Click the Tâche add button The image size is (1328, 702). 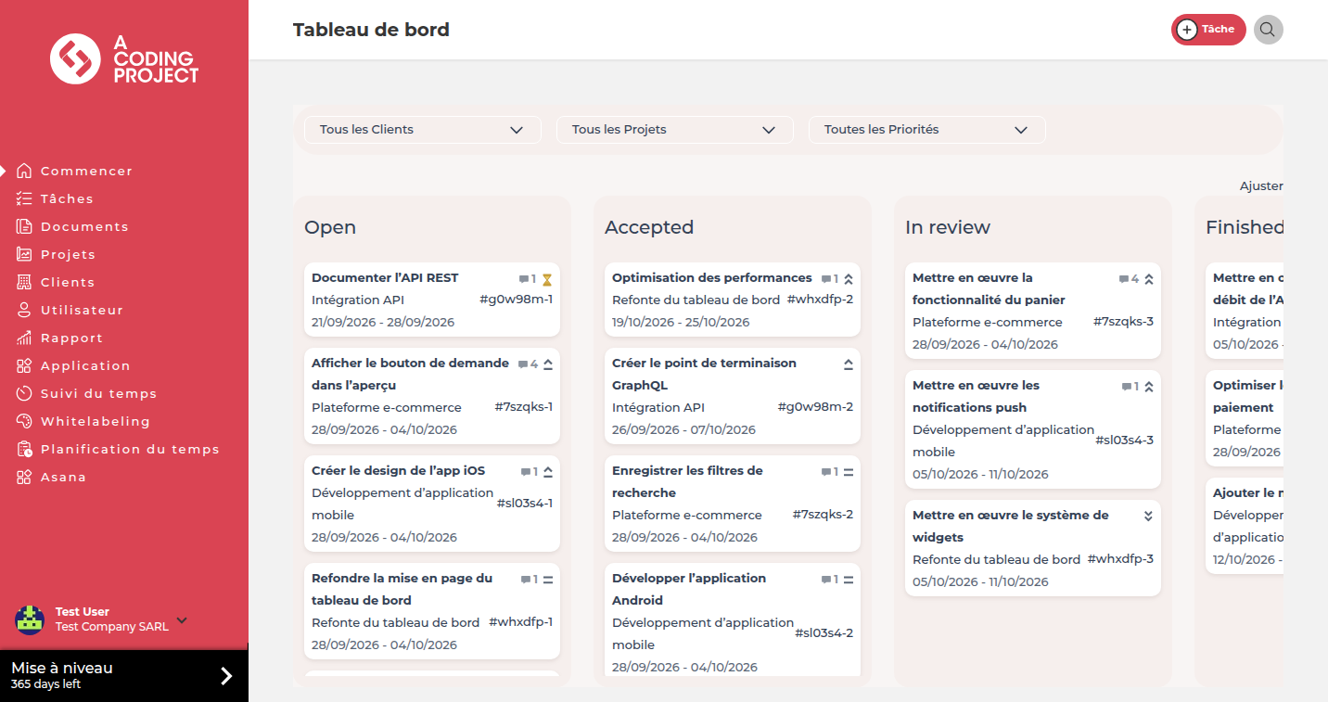[x=1208, y=30]
